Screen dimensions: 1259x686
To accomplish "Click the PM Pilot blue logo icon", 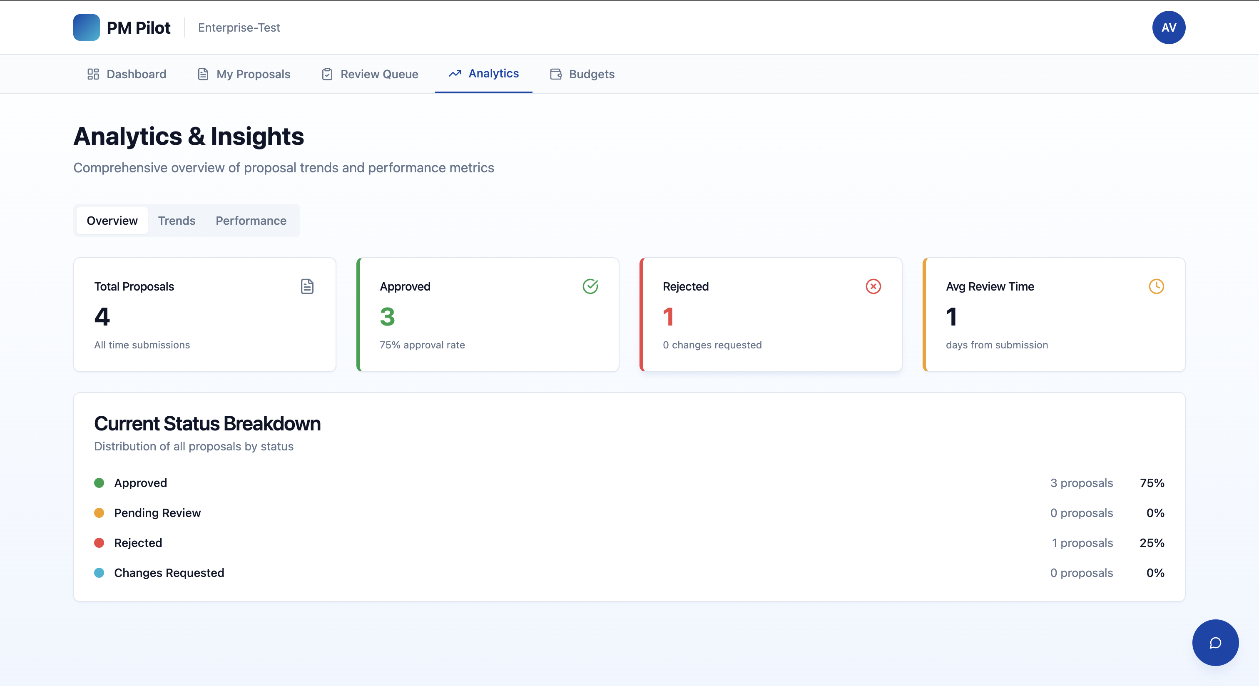I will (x=87, y=27).
